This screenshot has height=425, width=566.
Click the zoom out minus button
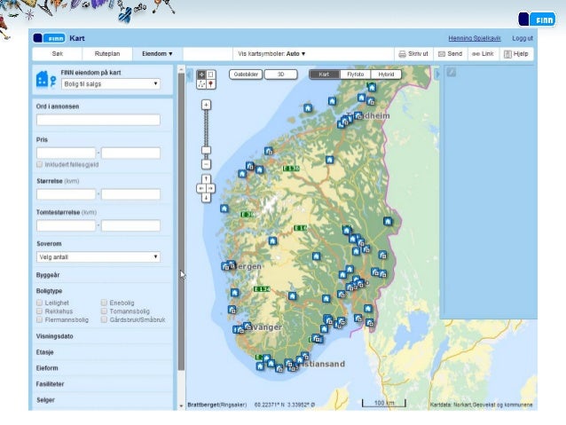pos(206,164)
